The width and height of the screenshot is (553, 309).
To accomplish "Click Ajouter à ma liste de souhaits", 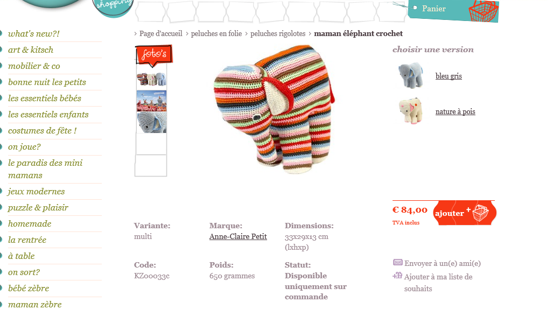I will [438, 283].
